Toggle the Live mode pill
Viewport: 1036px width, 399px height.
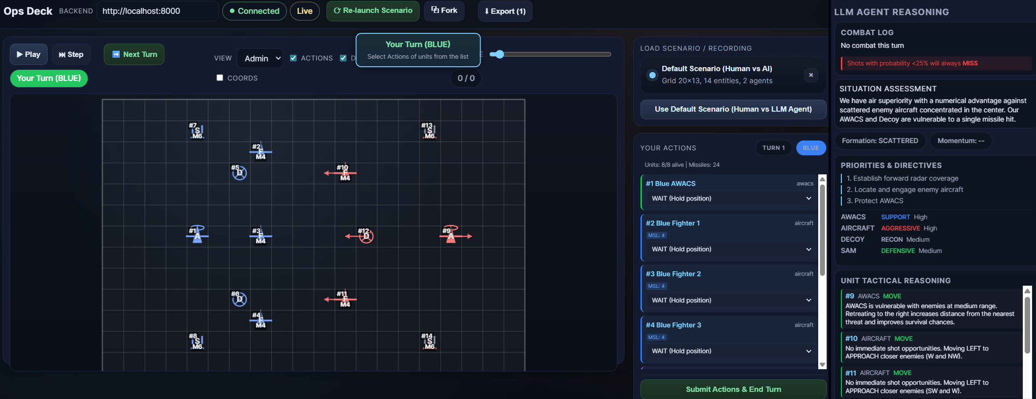305,11
